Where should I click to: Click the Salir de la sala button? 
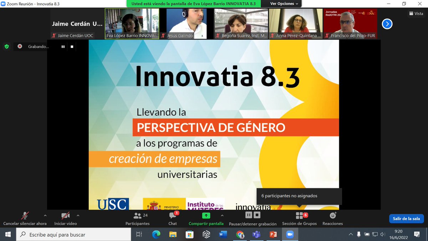click(406, 219)
